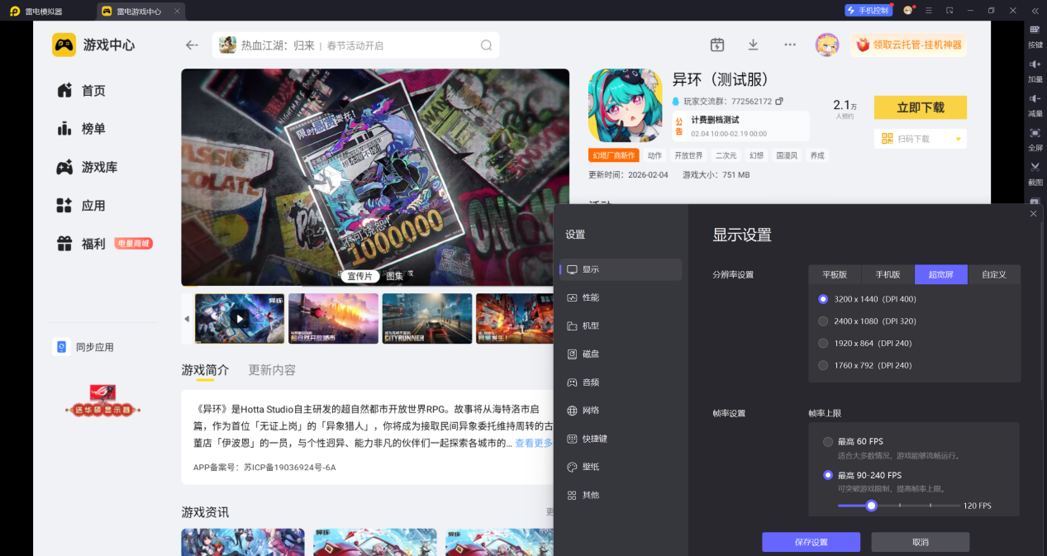The width and height of the screenshot is (1047, 556).
Task: Switch to 更新内容 tab
Action: [272, 370]
